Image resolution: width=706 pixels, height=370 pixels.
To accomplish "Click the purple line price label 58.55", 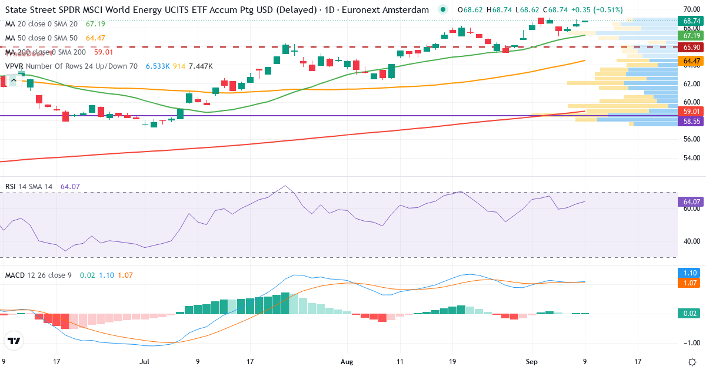I will [691, 120].
